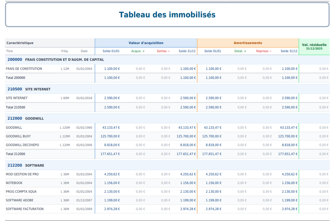The height and width of the screenshot is (221, 333).
Task: Click the 'Reprises −' column subheader
Action: [264, 51]
